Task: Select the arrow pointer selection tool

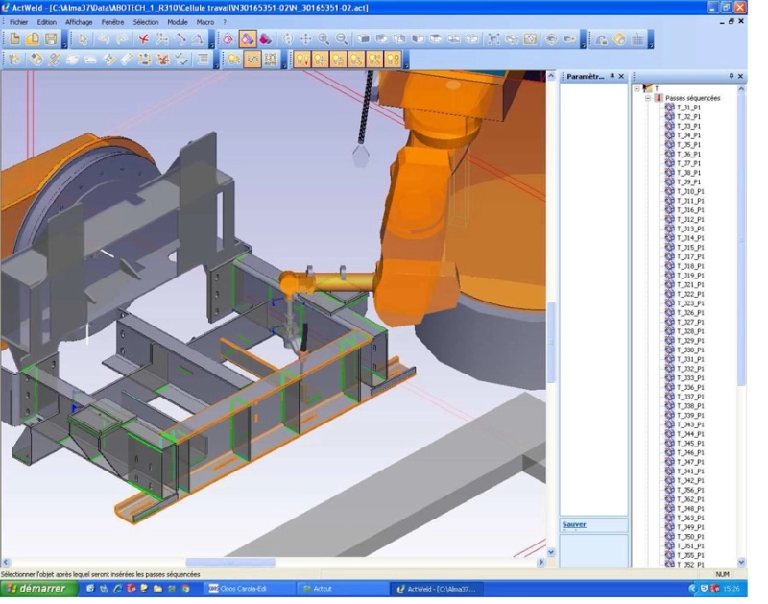Action: coord(83,38)
